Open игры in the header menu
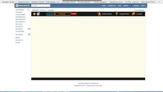Image resolution: width=163 pixels, height=92 pixels. [119, 6]
